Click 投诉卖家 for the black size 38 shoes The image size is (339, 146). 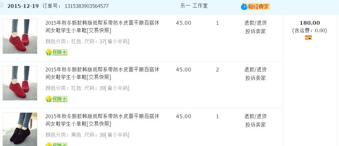point(255,125)
